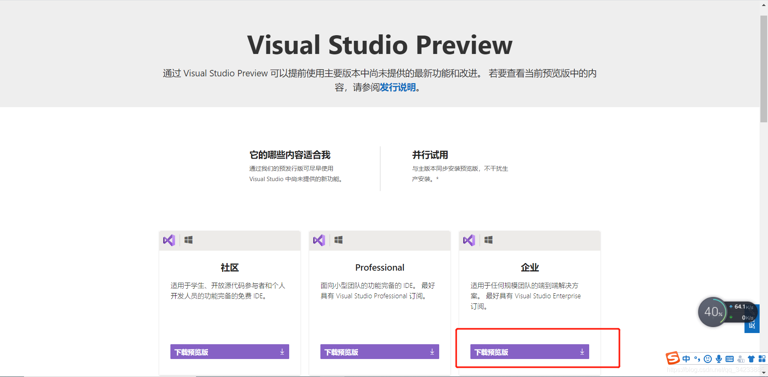Click the Sogou user account icon
The height and width of the screenshot is (377, 768).
click(x=741, y=359)
